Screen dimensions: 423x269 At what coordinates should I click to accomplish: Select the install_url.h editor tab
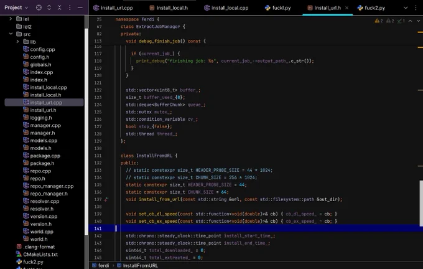tap(324, 8)
